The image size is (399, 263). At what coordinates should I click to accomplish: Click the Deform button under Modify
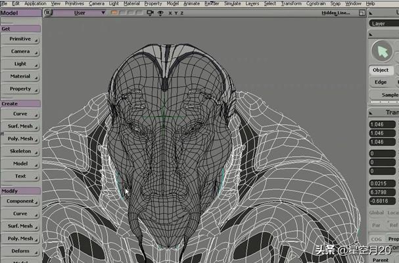[x=20, y=251]
